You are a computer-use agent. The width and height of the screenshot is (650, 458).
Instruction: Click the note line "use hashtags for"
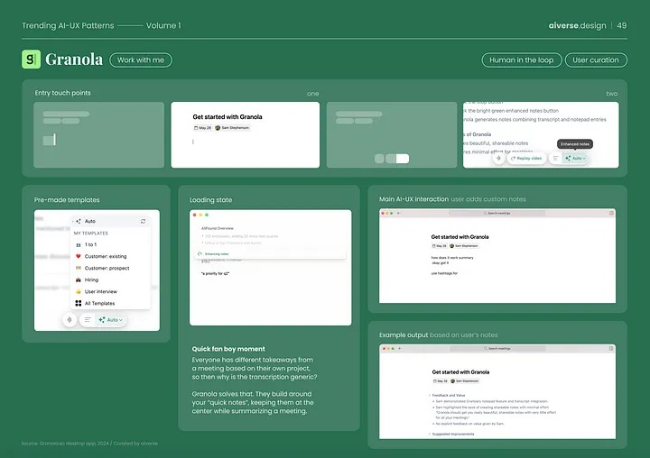(444, 273)
